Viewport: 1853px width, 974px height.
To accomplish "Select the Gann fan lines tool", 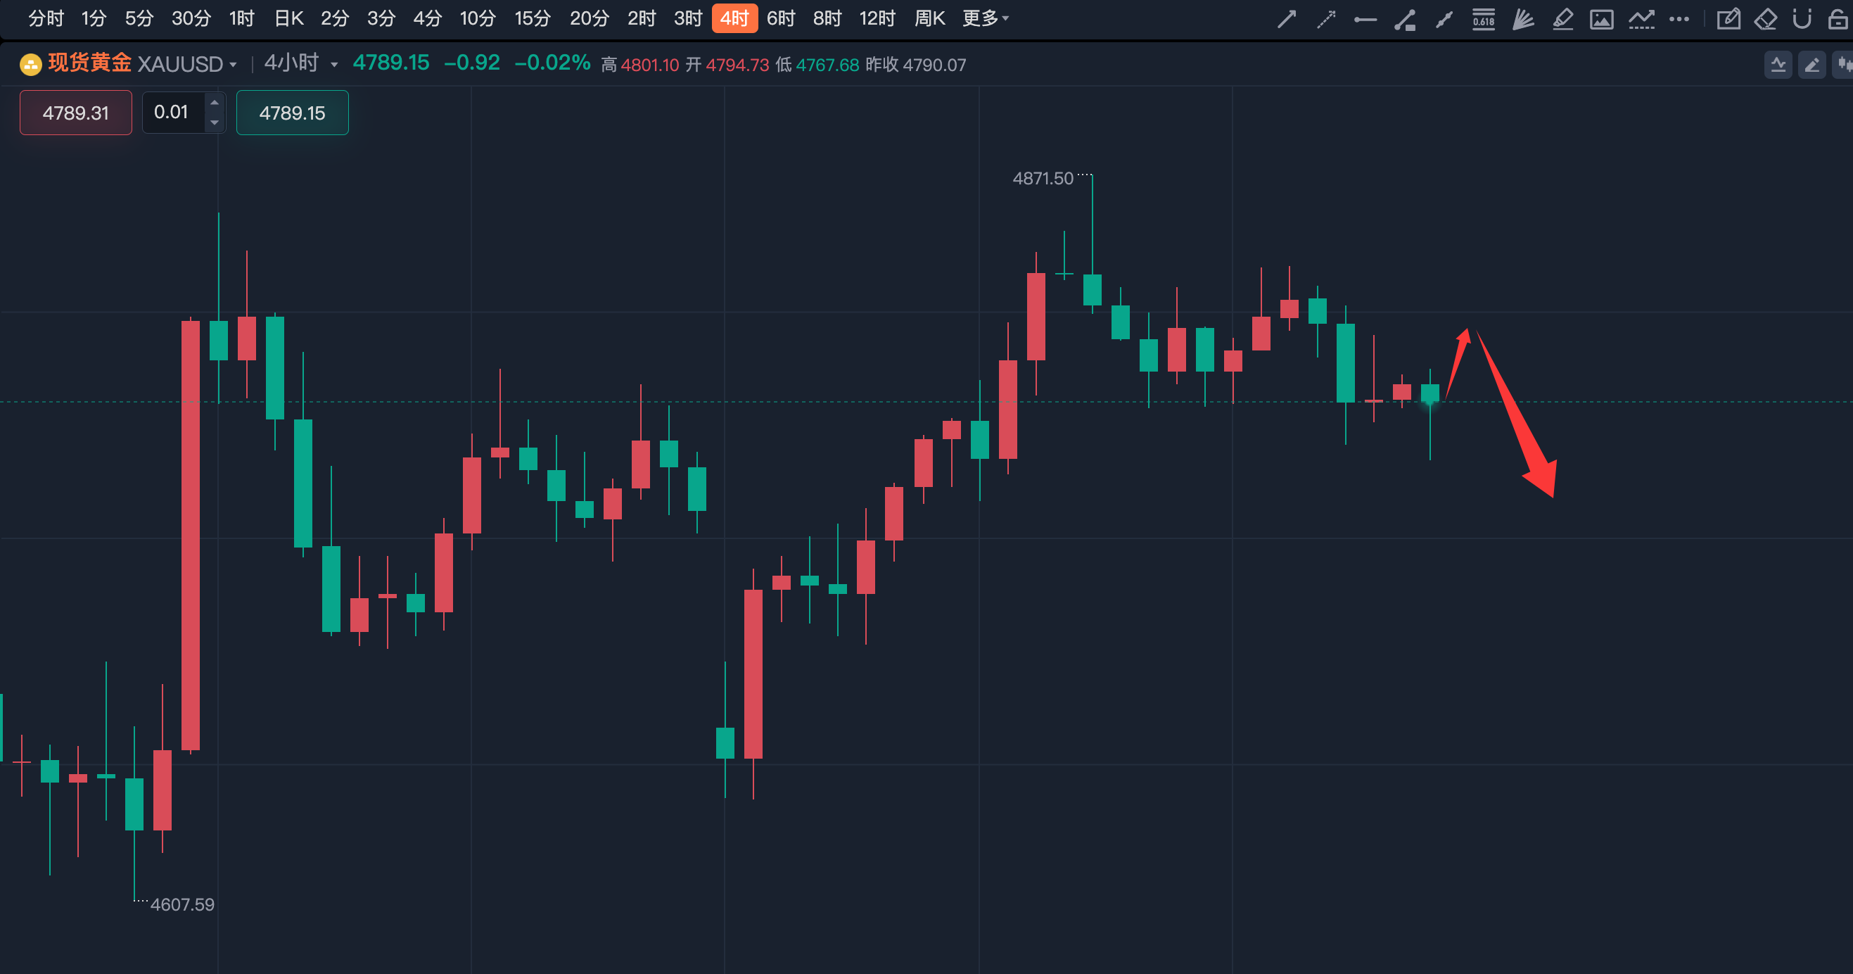I will point(1523,19).
